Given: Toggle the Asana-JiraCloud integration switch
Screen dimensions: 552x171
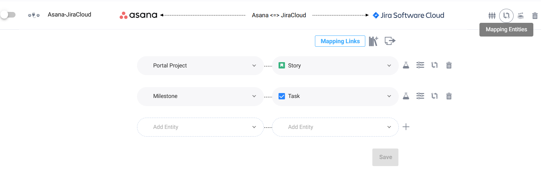Looking at the screenshot, I should [x=8, y=15].
